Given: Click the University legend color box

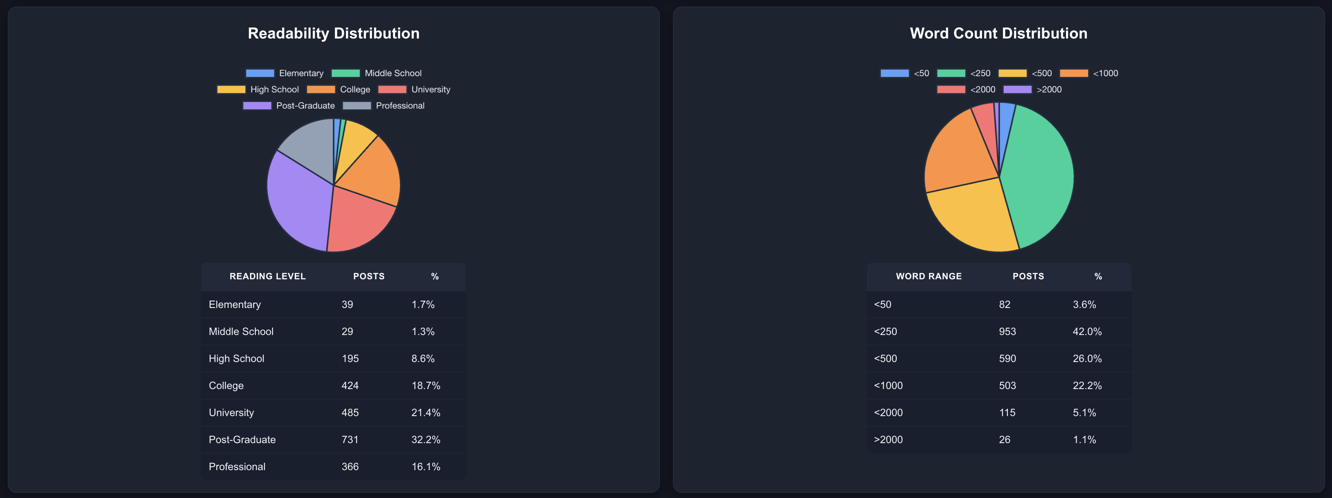Looking at the screenshot, I should coord(392,89).
